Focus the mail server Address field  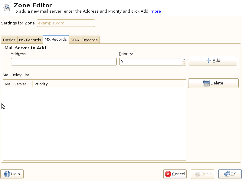[64, 62]
